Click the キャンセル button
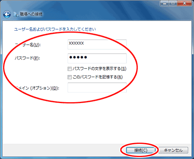Screen dimensions: 194x159 (173, 150)
